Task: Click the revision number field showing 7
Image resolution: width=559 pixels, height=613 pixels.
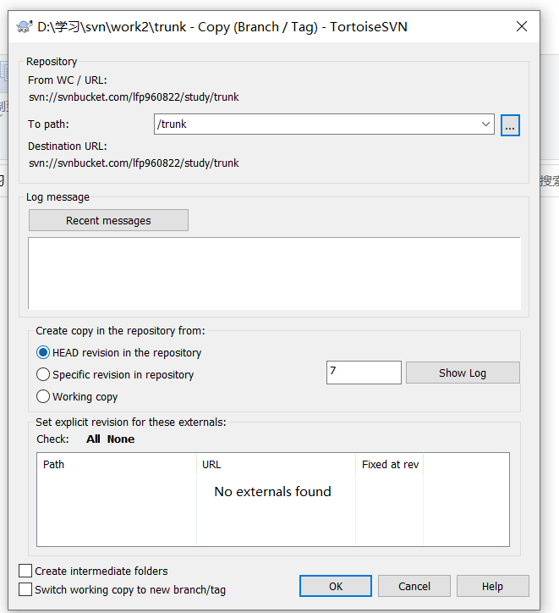Action: [x=364, y=373]
